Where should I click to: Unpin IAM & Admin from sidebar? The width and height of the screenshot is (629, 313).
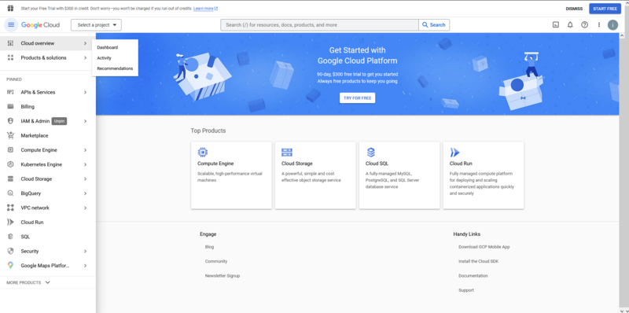(59, 121)
